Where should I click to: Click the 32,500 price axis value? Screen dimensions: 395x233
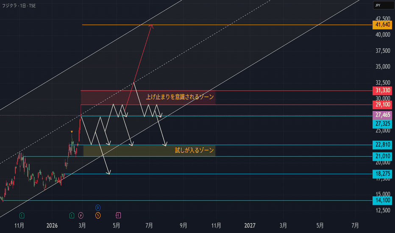pos(383,83)
